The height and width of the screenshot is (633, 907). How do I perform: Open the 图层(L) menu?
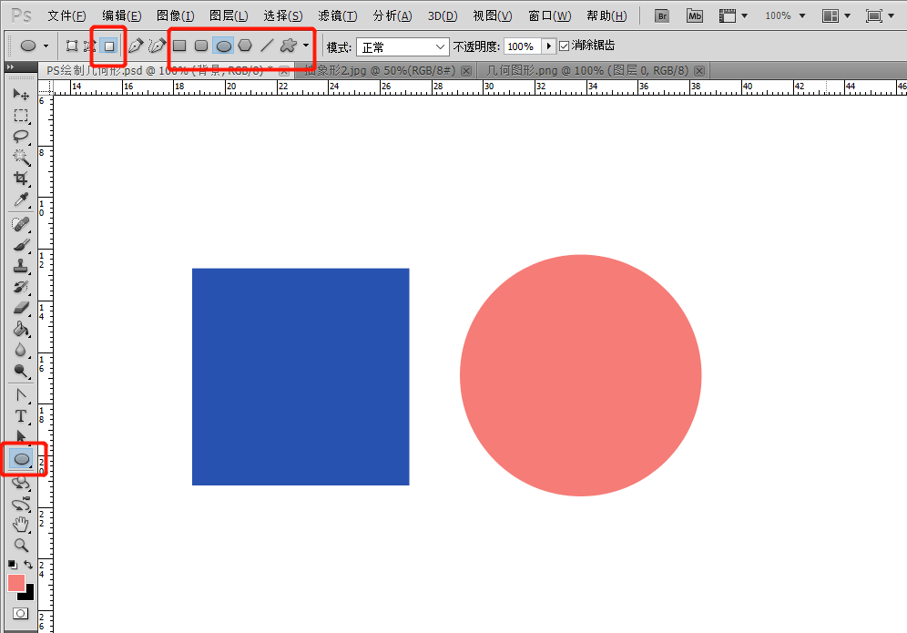(x=229, y=15)
